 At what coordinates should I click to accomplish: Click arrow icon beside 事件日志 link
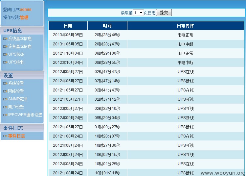coord(5,136)
